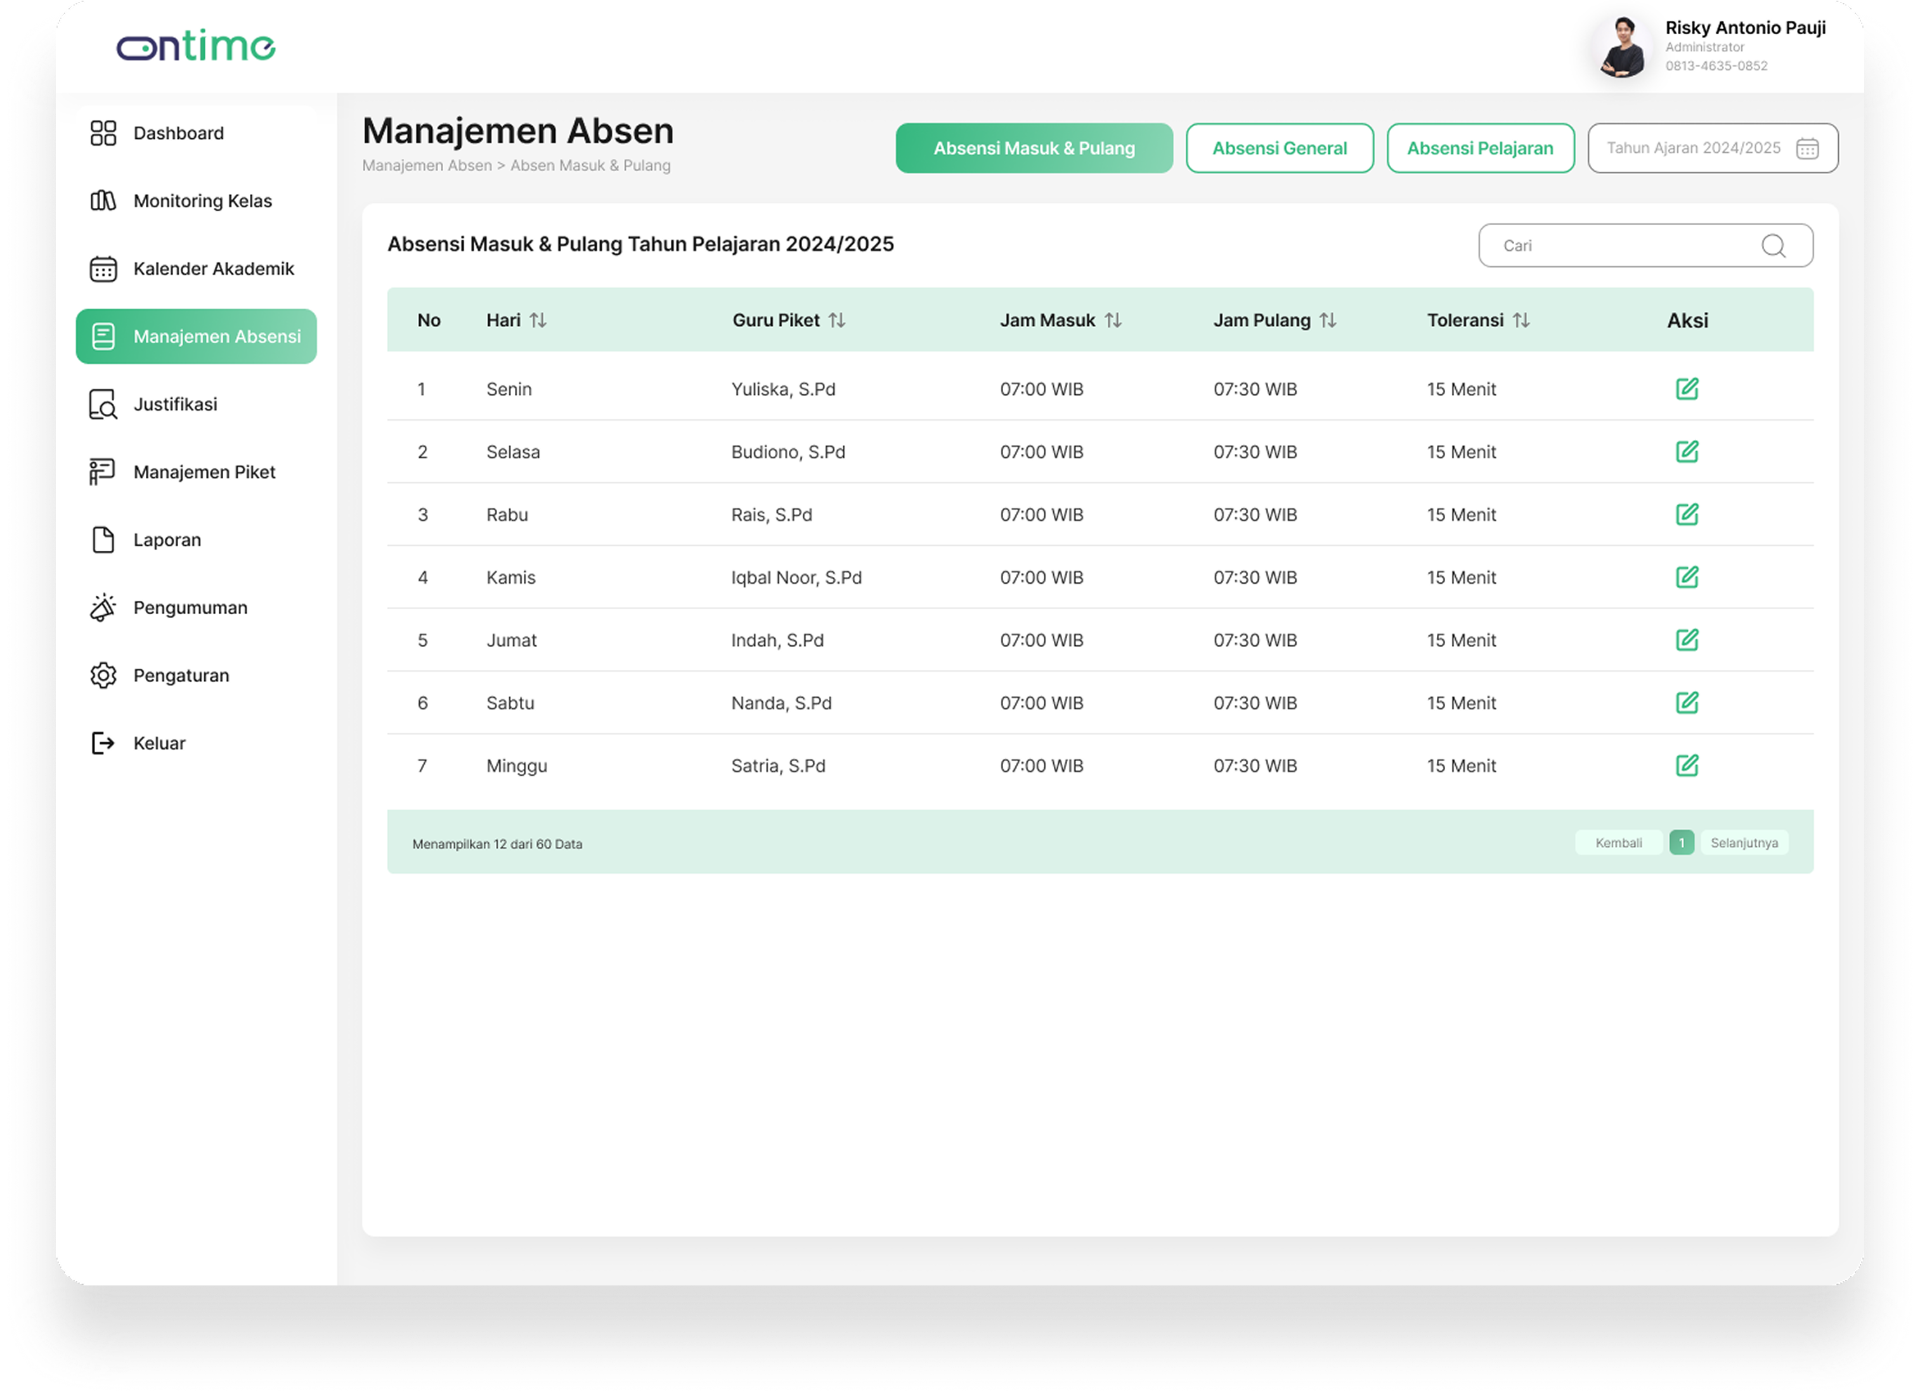Viewport: 1920px width, 1397px height.
Task: Click the edit icon for Kamis row
Action: 1687,576
